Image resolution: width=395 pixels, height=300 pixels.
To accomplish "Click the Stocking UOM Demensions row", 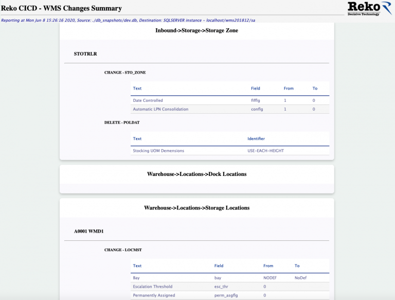I will tap(158, 151).
